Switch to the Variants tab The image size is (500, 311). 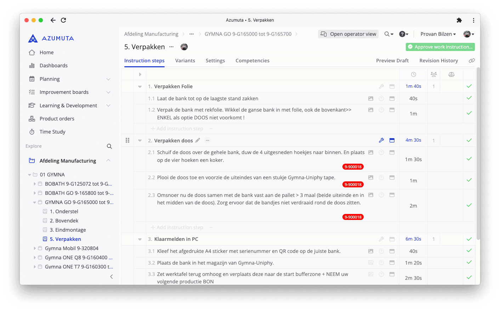click(x=185, y=61)
